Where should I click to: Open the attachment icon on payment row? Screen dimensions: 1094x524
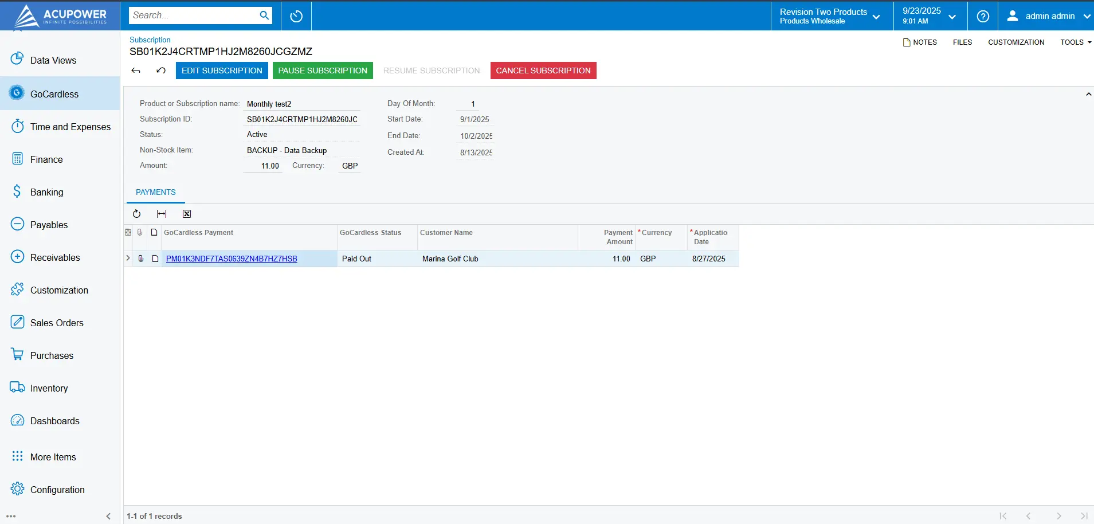pyautogui.click(x=141, y=259)
